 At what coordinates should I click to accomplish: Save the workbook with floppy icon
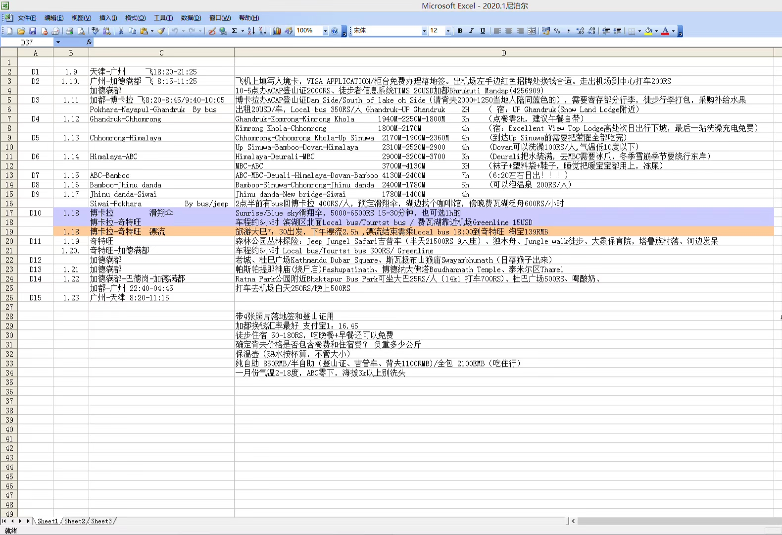coord(33,31)
